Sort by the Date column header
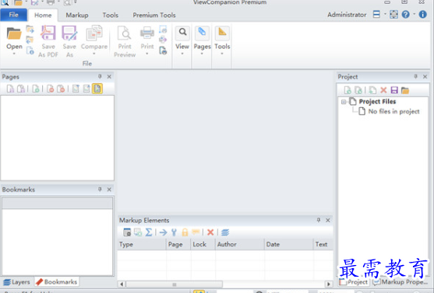Viewport: 434px width, 293px height. point(289,244)
